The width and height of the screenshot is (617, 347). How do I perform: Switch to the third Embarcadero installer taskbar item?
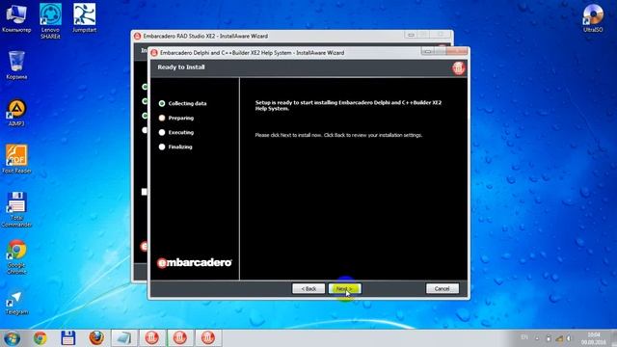point(208,338)
